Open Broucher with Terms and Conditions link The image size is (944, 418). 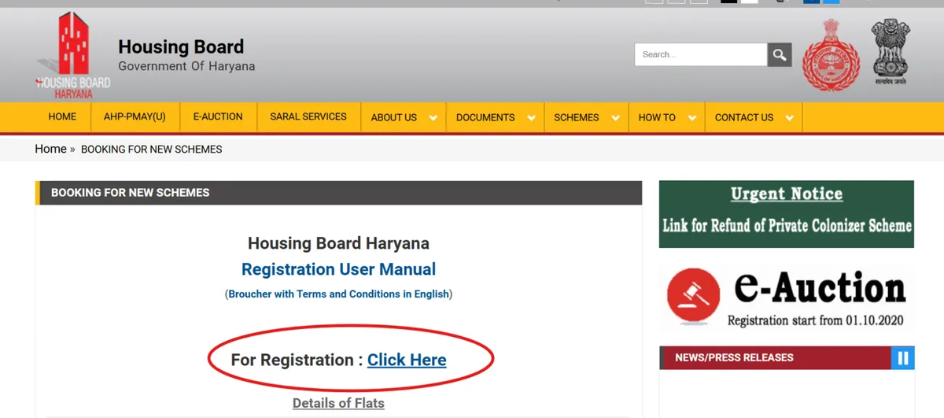(x=338, y=294)
